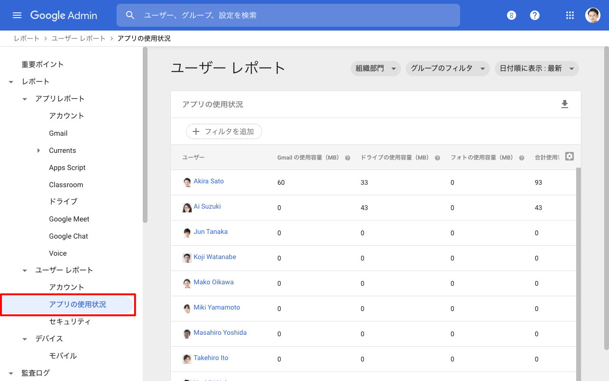
Task: Click help icon beside Gmail usage column
Action: 348,158
